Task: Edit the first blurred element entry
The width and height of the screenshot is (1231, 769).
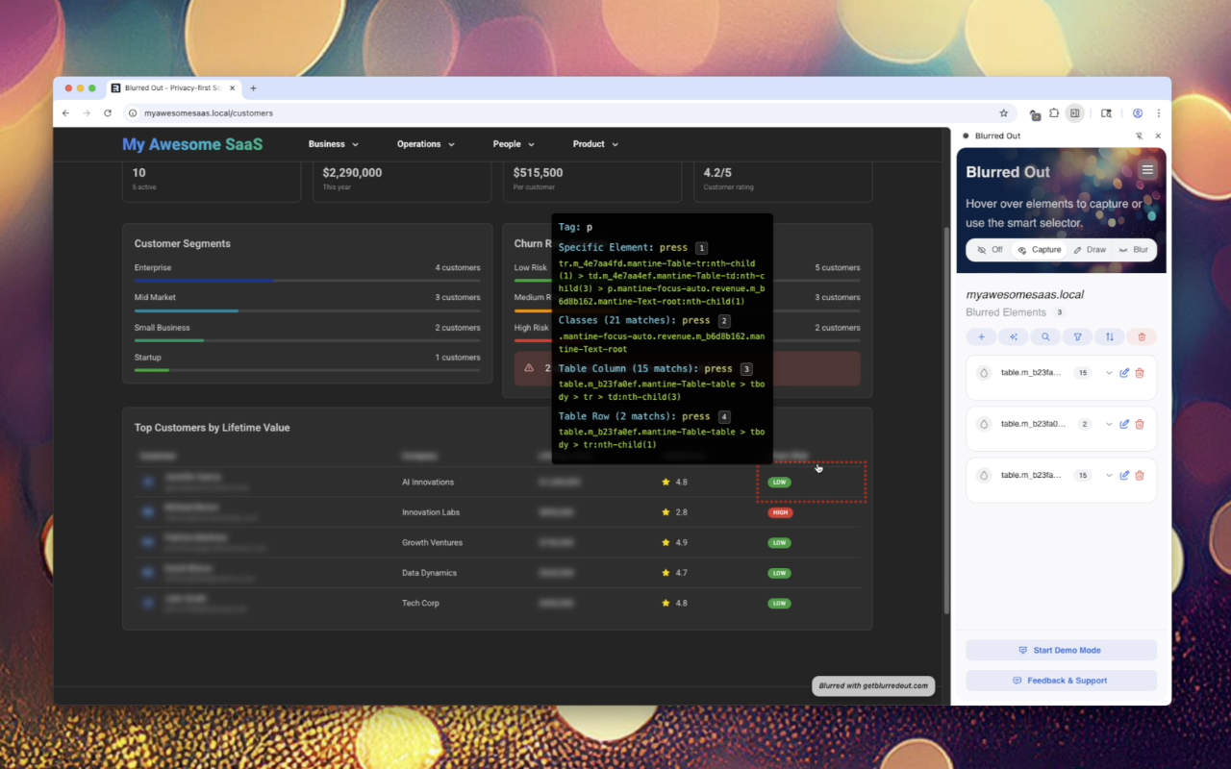Action: (1124, 373)
